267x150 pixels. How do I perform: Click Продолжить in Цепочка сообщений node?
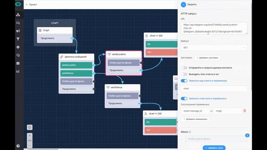[76, 89]
